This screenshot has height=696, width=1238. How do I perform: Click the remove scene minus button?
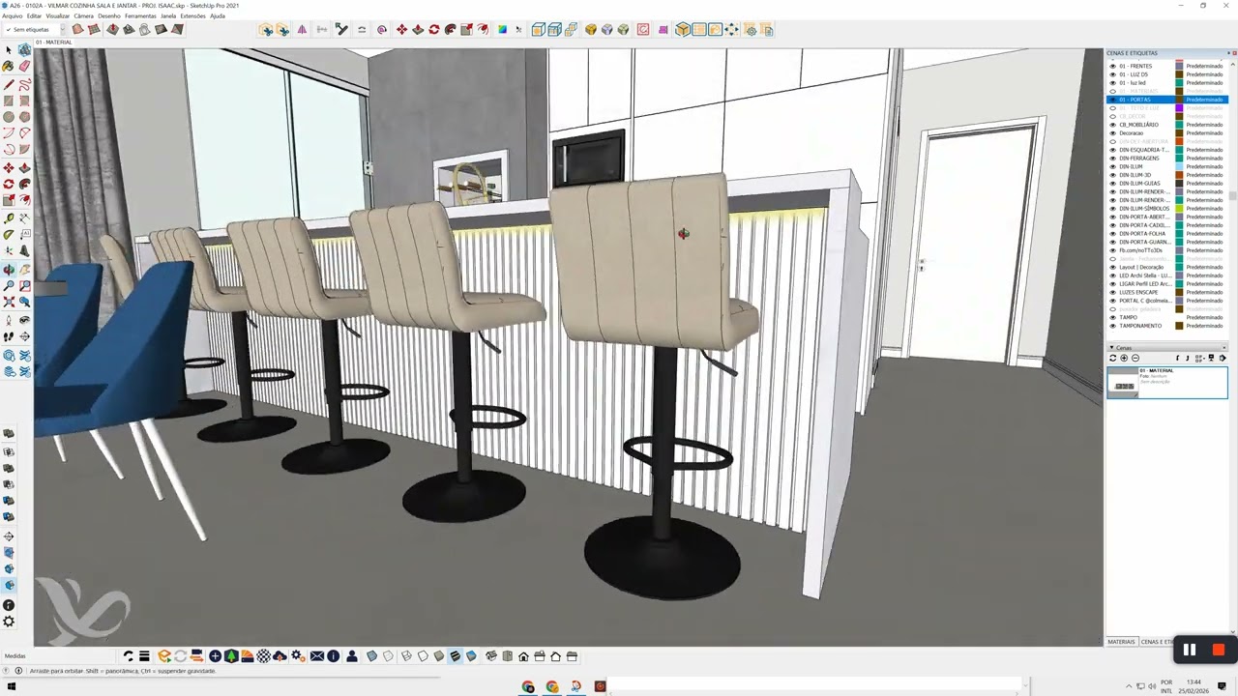tap(1135, 359)
